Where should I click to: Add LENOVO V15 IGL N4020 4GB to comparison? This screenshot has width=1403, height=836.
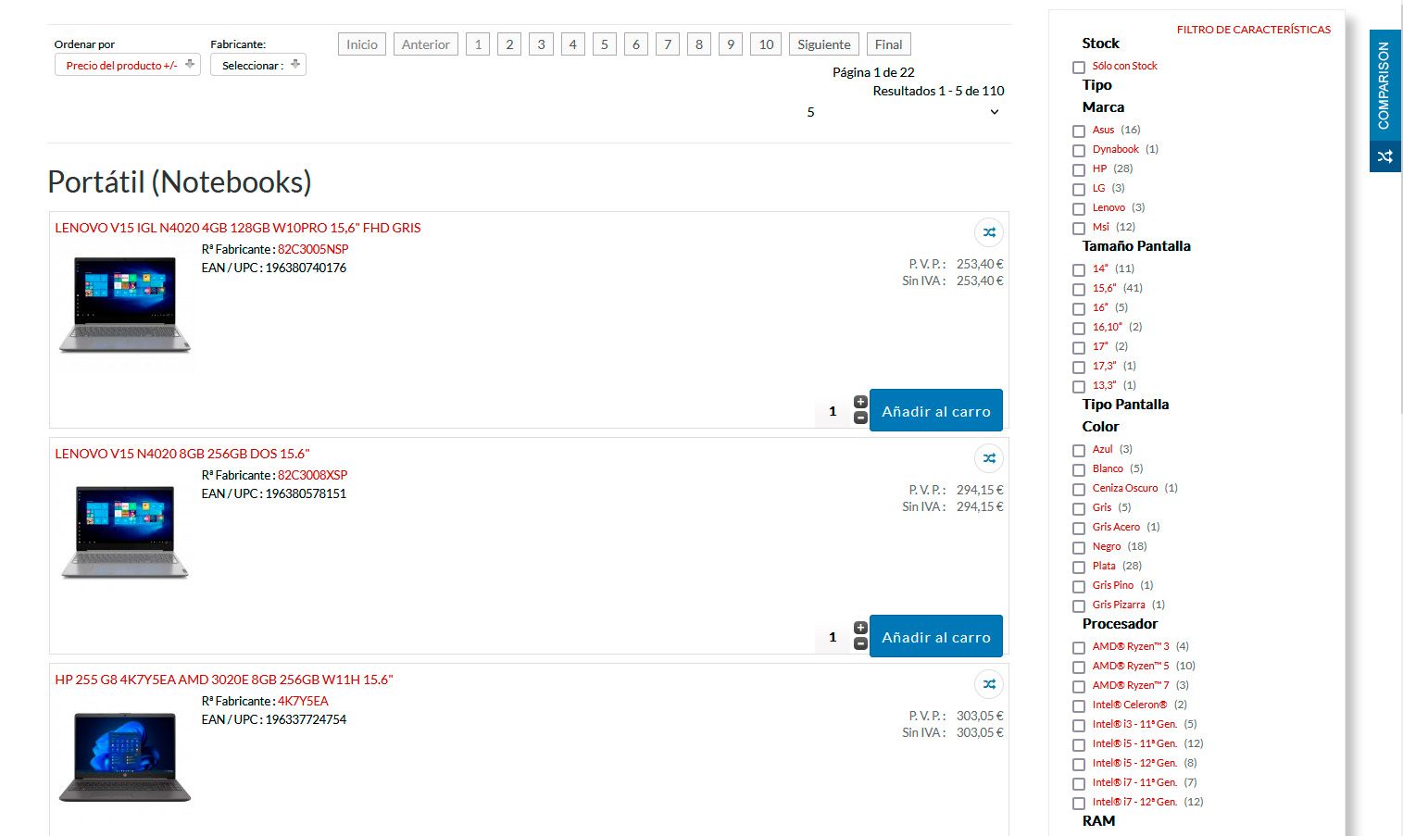coord(989,232)
